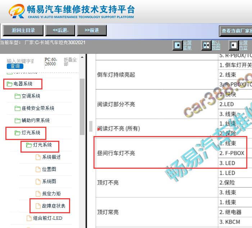This screenshot has height=228, width=252.
Task: Click the 座椅安全带系统 folder icon
Action: point(18,108)
